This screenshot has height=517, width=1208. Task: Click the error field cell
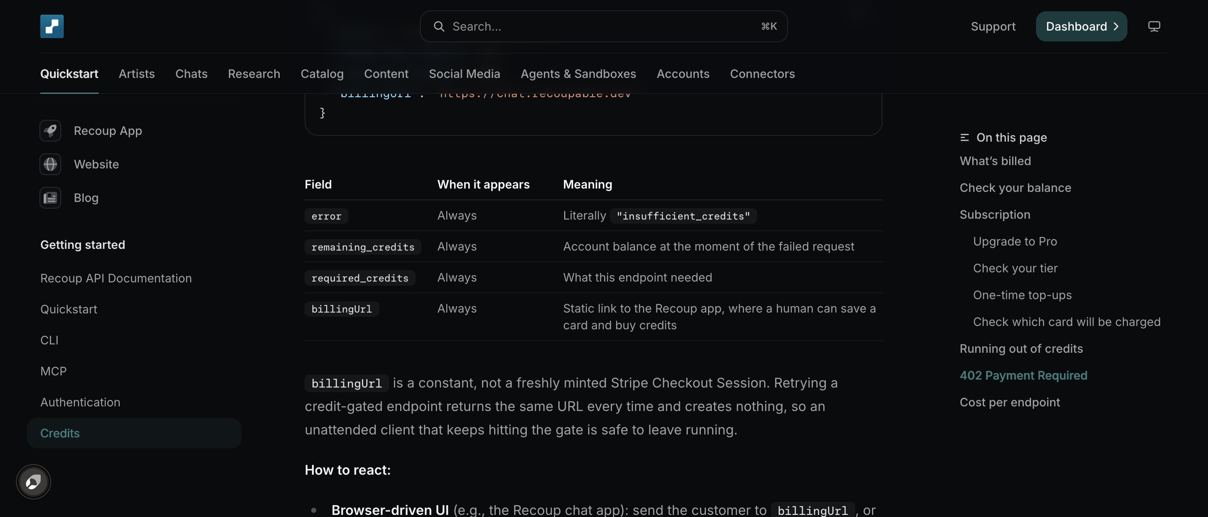tap(326, 216)
